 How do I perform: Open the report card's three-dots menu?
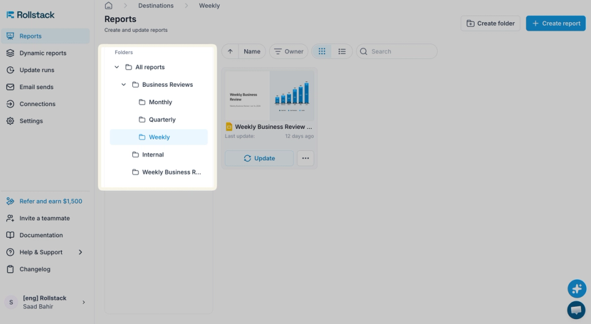click(305, 158)
